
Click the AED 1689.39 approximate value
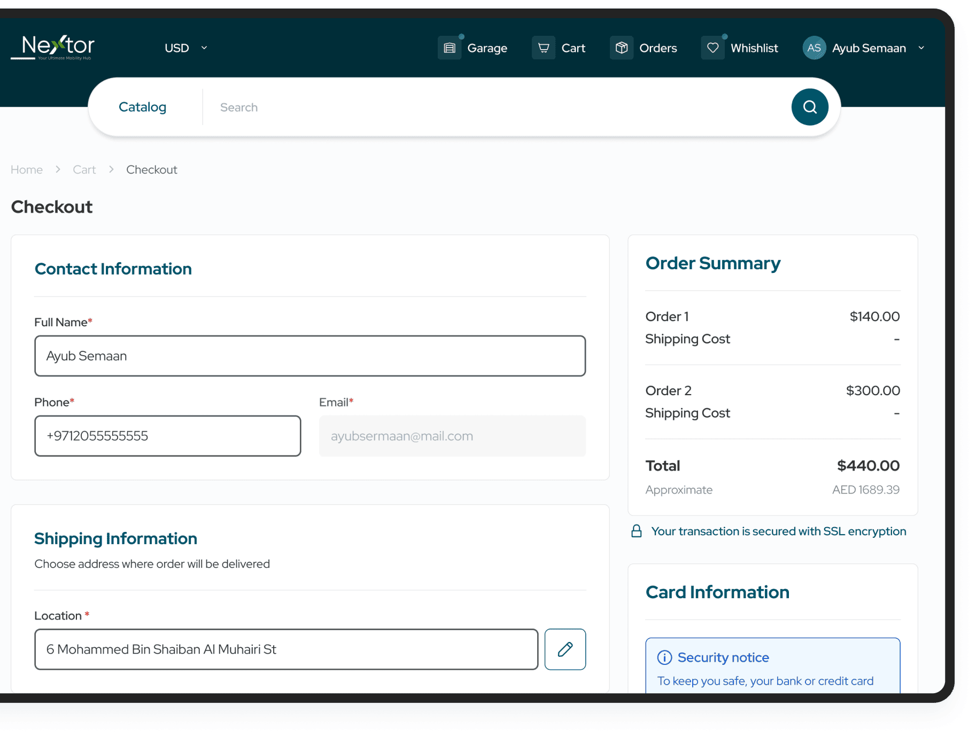tap(866, 490)
